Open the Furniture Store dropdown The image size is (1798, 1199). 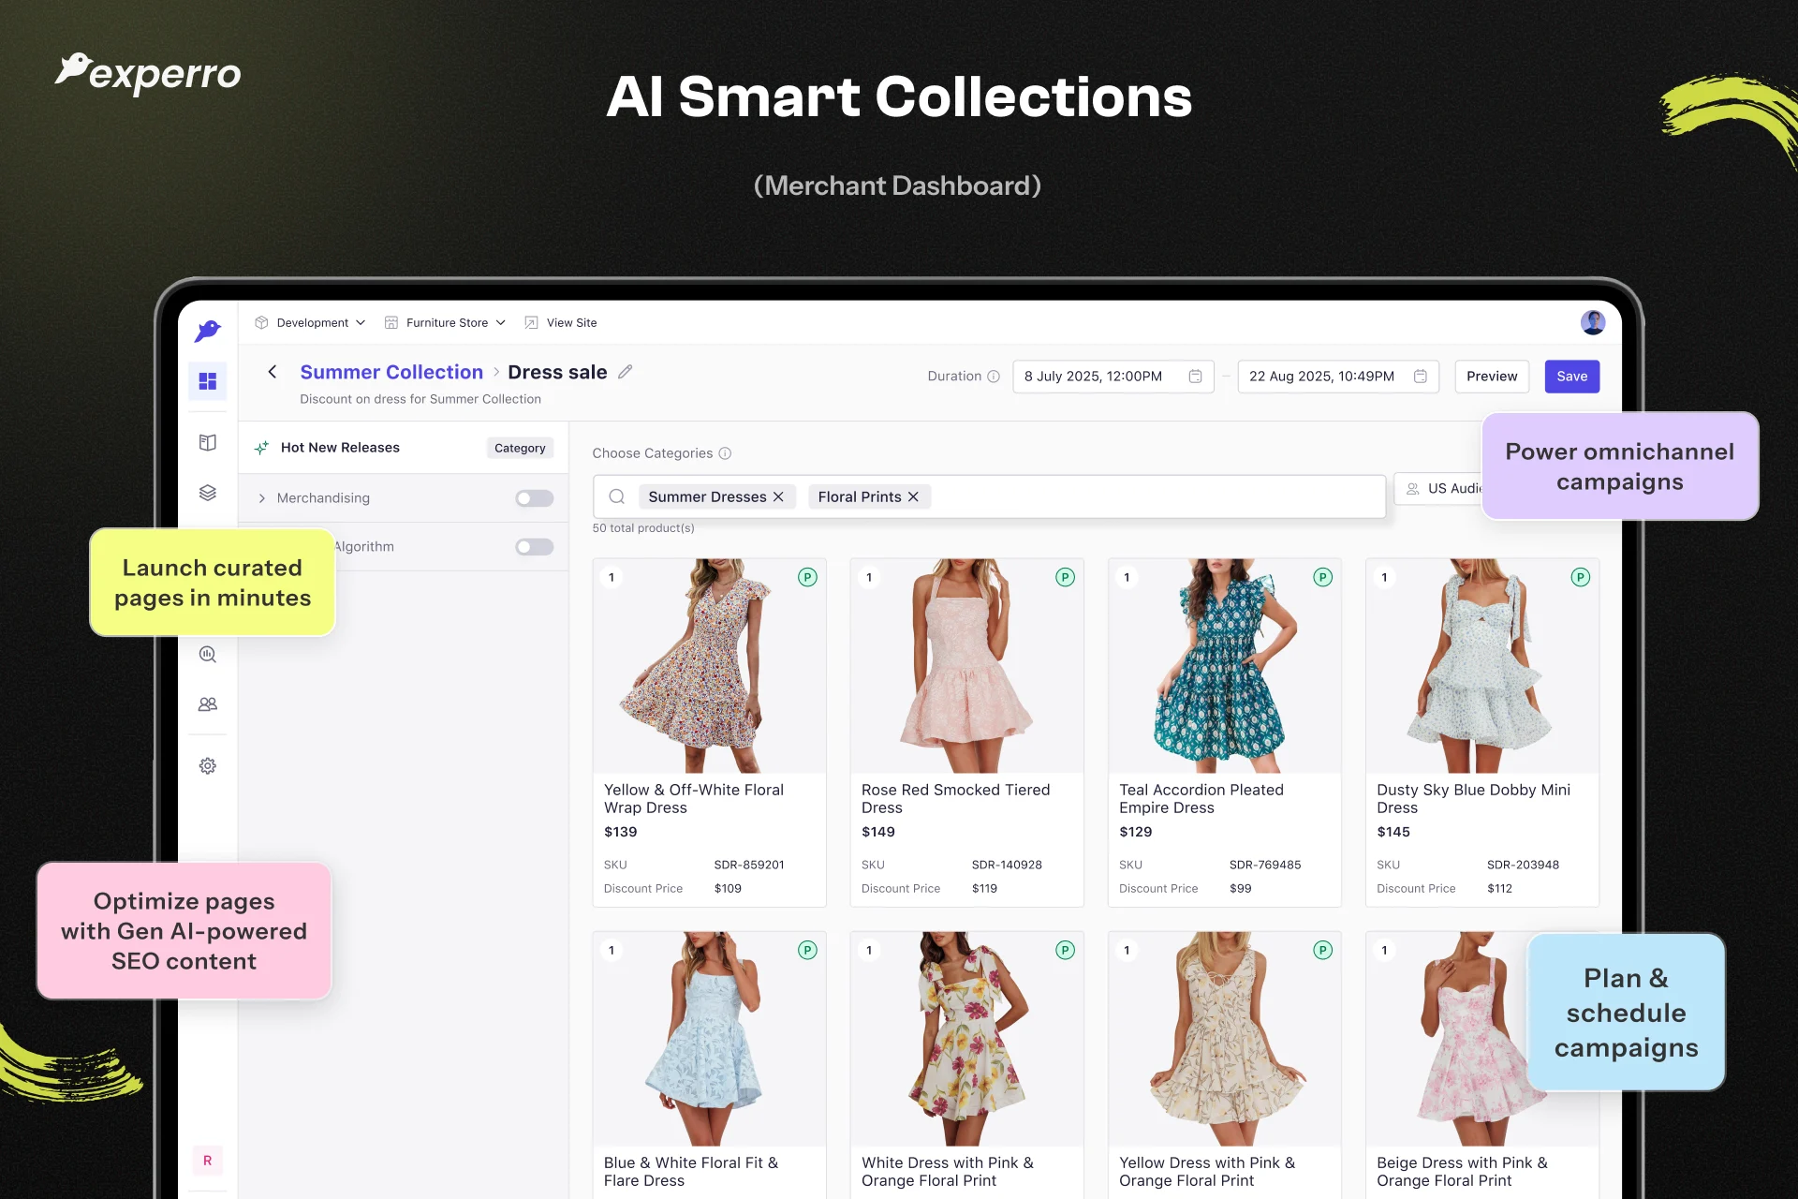click(446, 322)
